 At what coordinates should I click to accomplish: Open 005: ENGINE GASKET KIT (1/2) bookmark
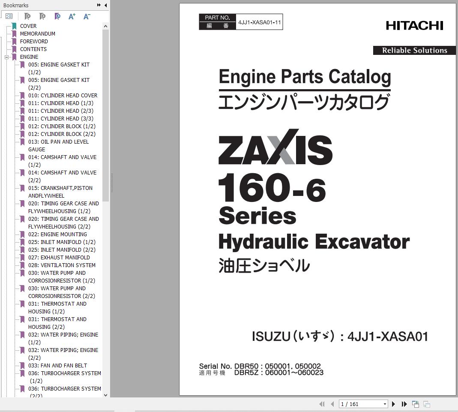(x=59, y=68)
